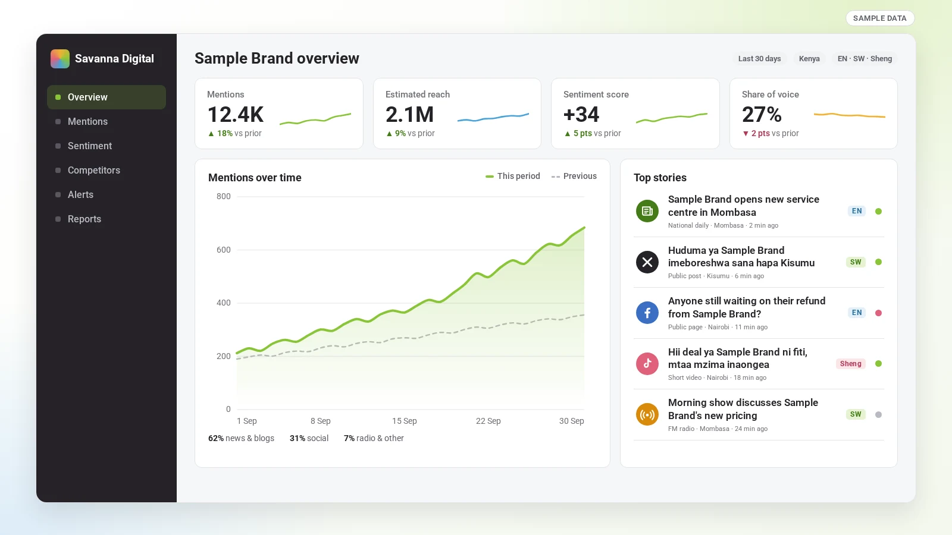
Task: Click the green sentiment dot on the Mombasa story
Action: tap(878, 211)
